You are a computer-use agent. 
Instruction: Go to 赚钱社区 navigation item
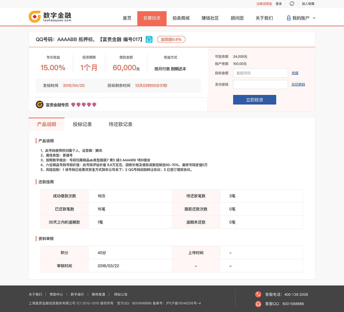(x=210, y=18)
